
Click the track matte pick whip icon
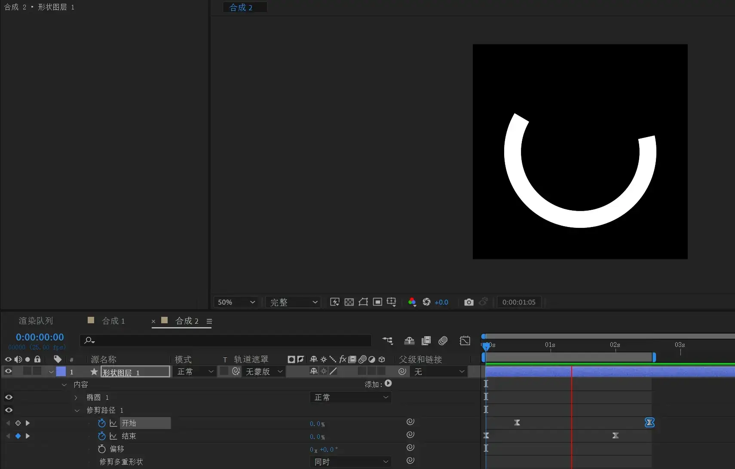pyautogui.click(x=236, y=371)
